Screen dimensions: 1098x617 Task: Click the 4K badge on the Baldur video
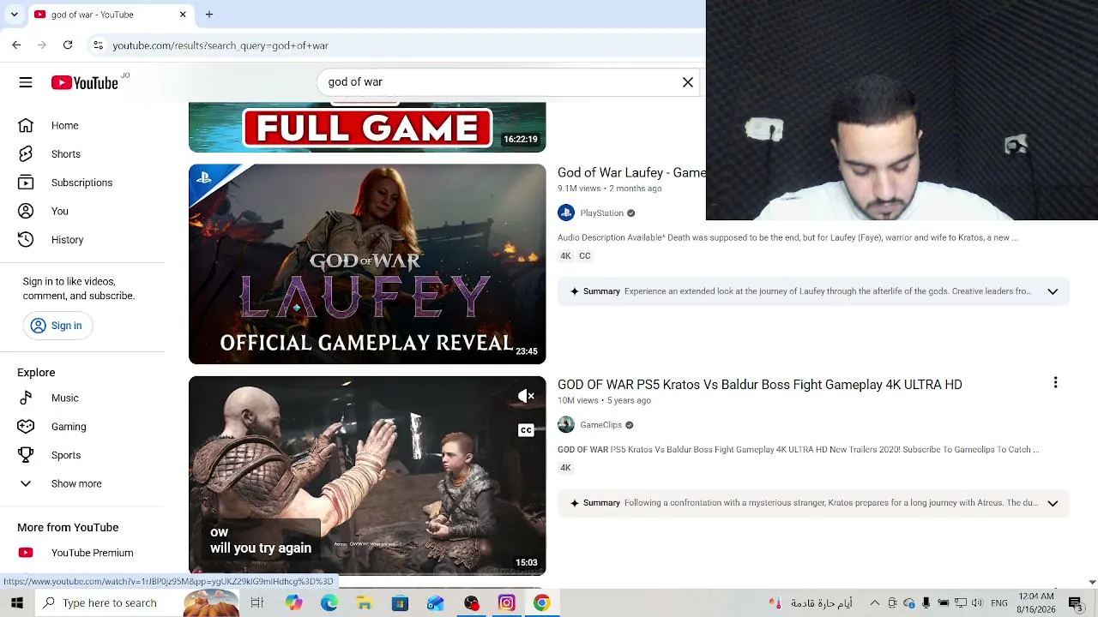point(565,468)
